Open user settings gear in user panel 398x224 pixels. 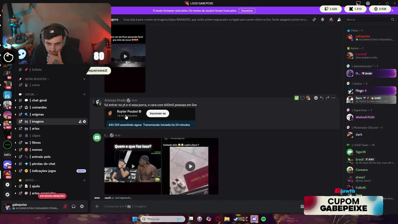(82, 206)
